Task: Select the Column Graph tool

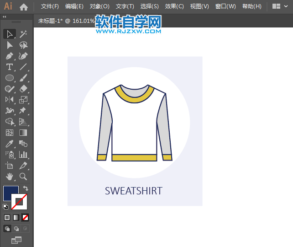Action: click(x=23, y=155)
